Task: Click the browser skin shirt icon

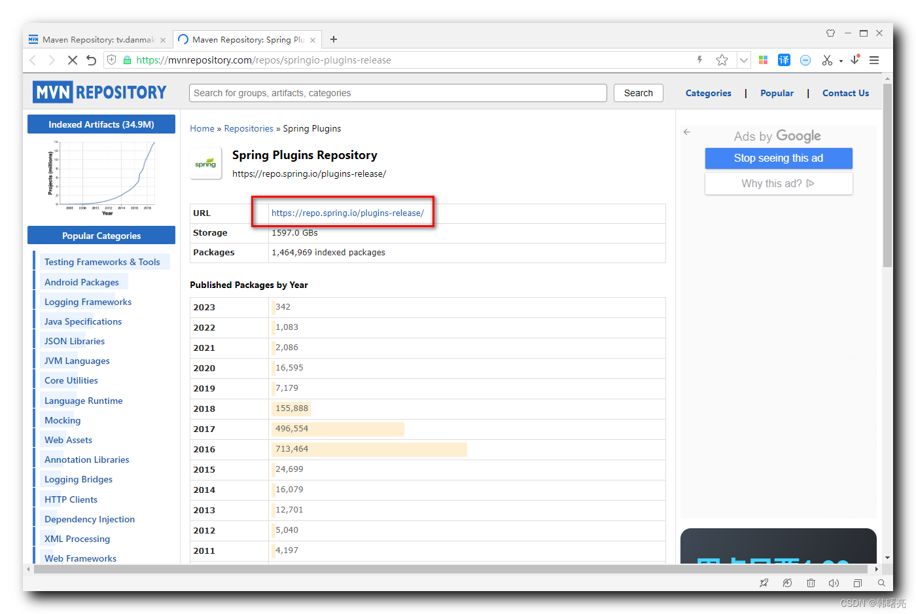Action: click(x=830, y=33)
